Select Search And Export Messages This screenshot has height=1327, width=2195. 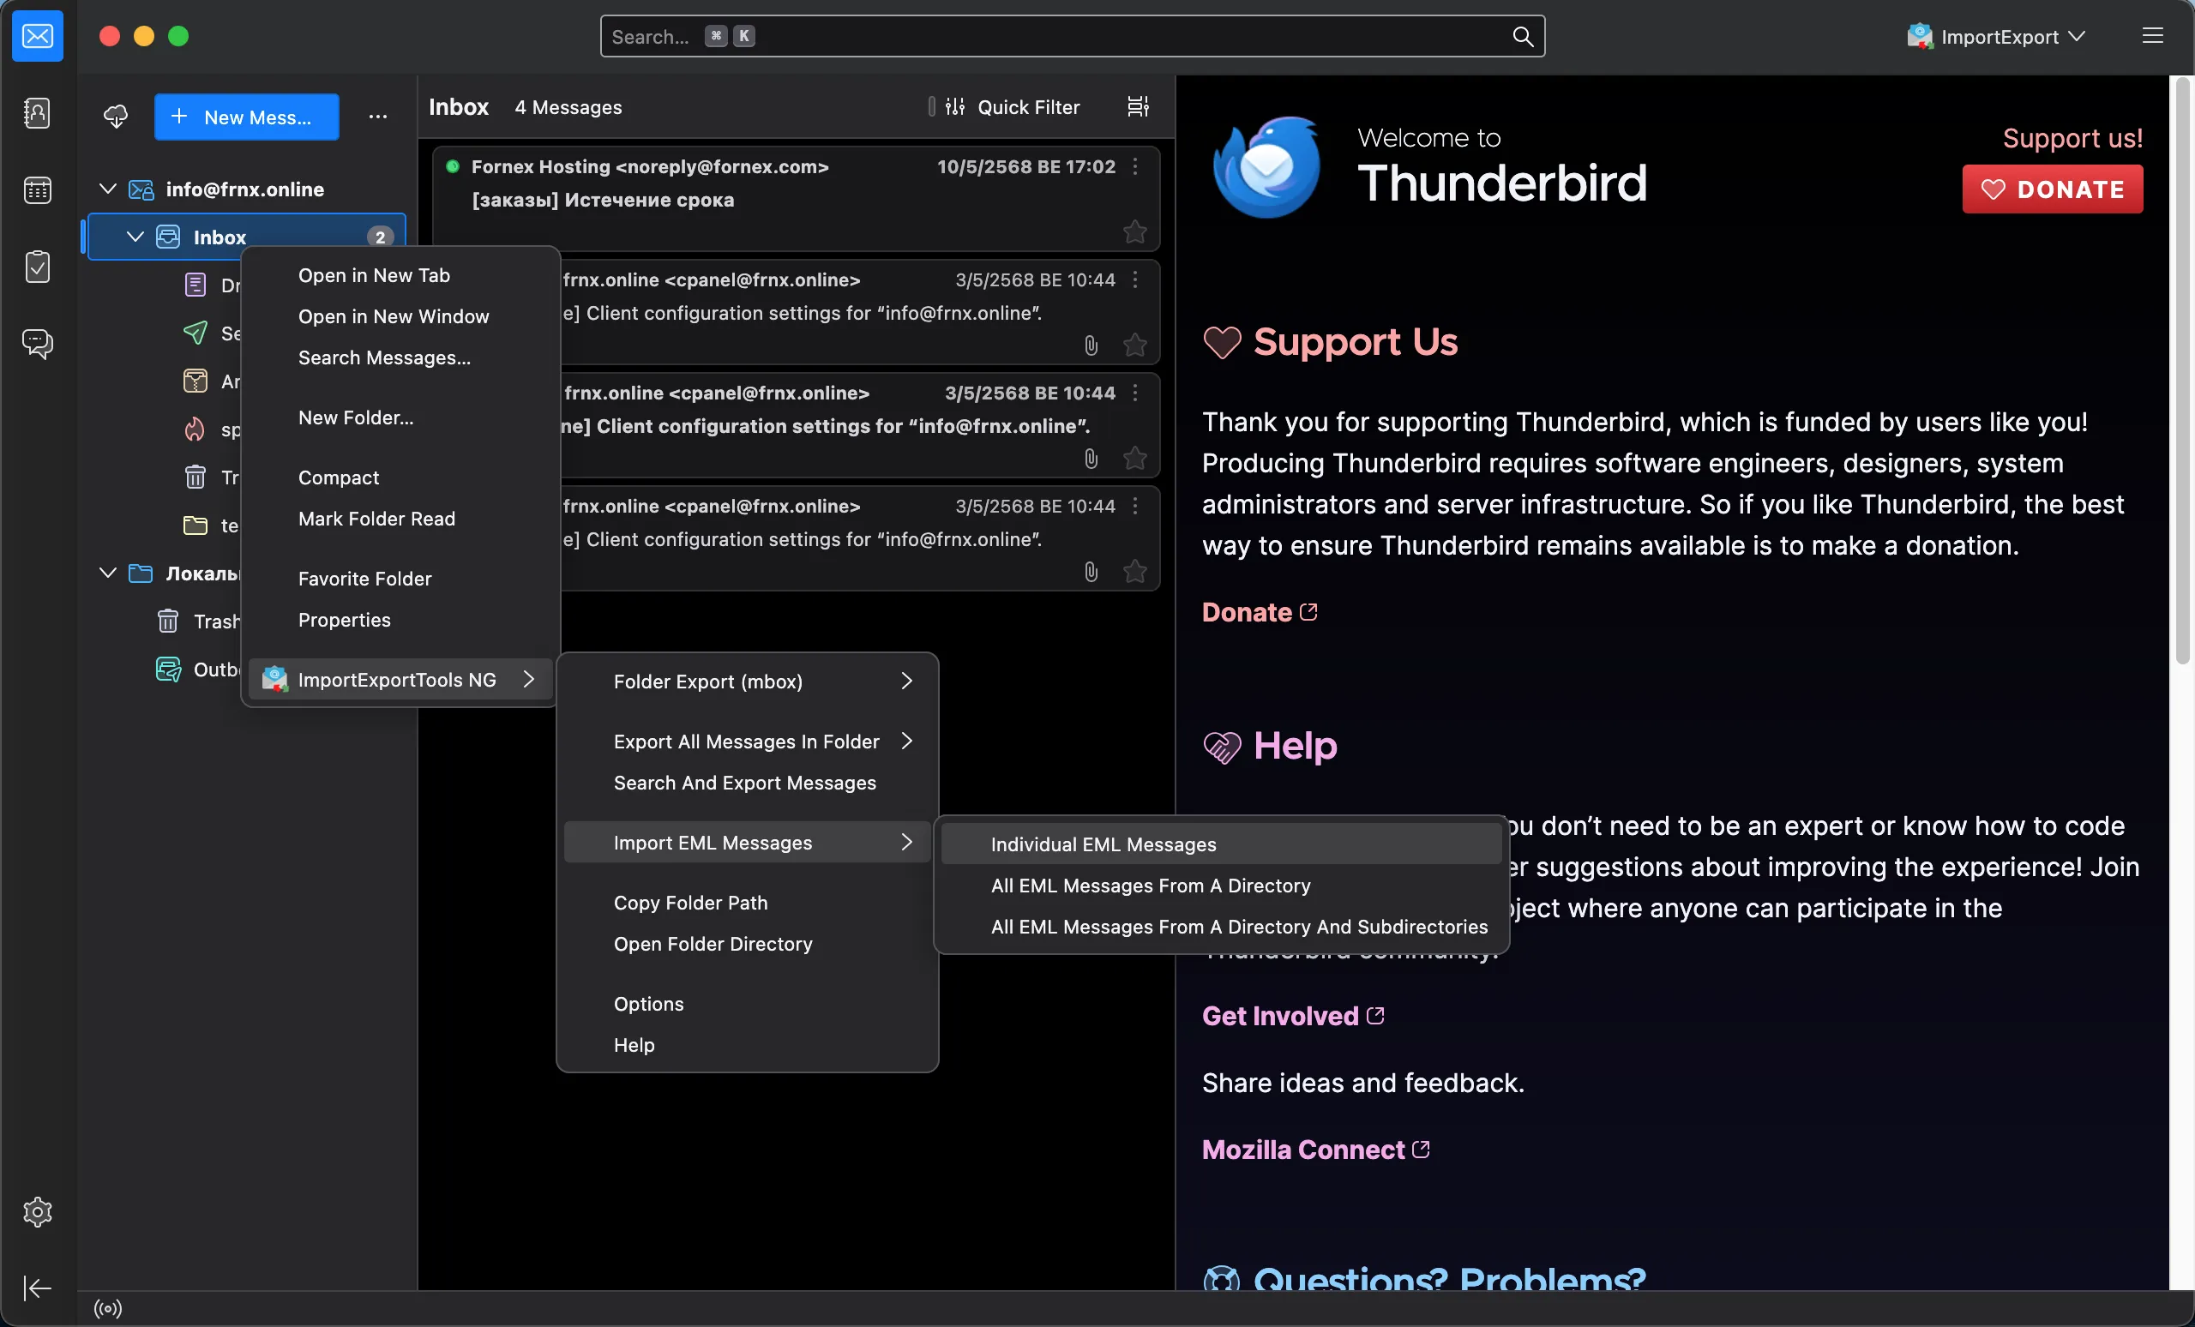coord(748,782)
